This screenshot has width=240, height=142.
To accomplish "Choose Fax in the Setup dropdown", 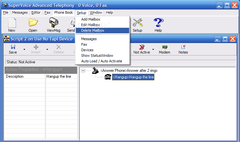I will pos(102,44).
